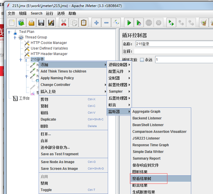213x194 pixels.
Task: Expand all nodes with plus icon
Action: tap(96, 23)
